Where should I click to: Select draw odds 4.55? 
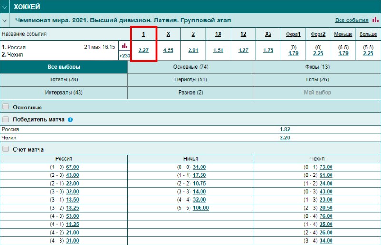(168, 50)
